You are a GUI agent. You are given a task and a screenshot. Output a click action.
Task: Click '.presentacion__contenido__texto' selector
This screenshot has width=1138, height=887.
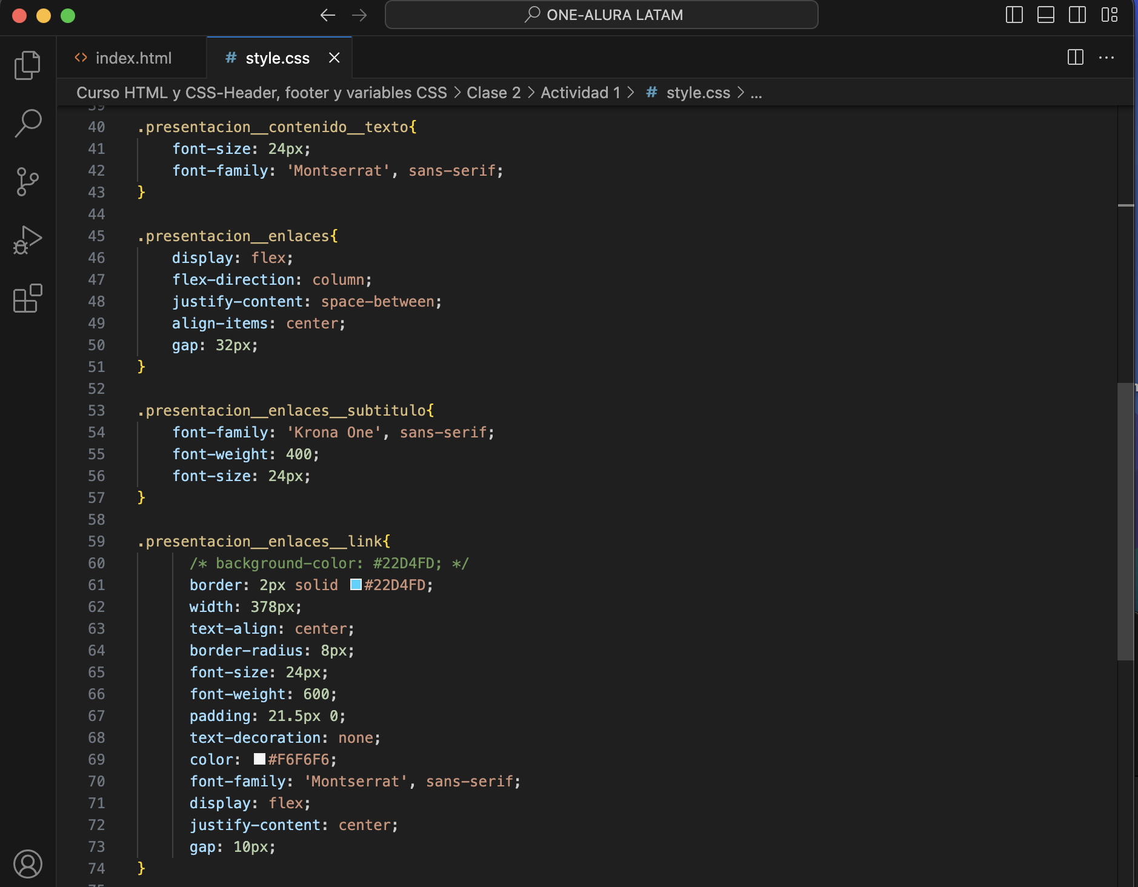tap(273, 127)
